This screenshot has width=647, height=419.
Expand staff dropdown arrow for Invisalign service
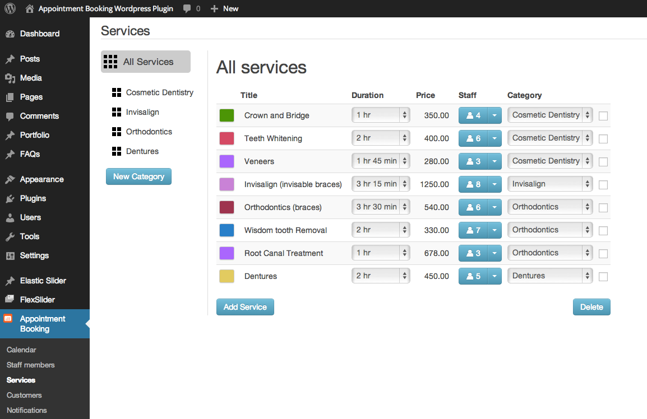494,184
